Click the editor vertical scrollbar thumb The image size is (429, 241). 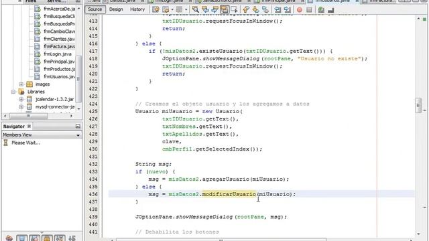point(418,105)
